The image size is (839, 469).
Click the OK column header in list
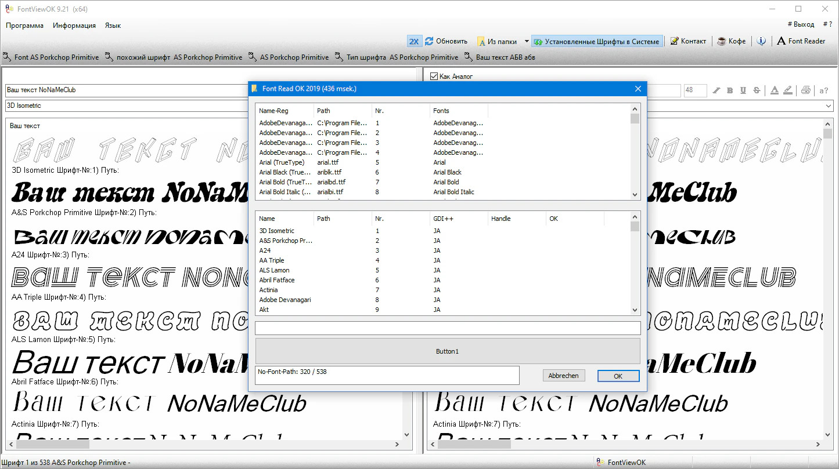tap(575, 219)
